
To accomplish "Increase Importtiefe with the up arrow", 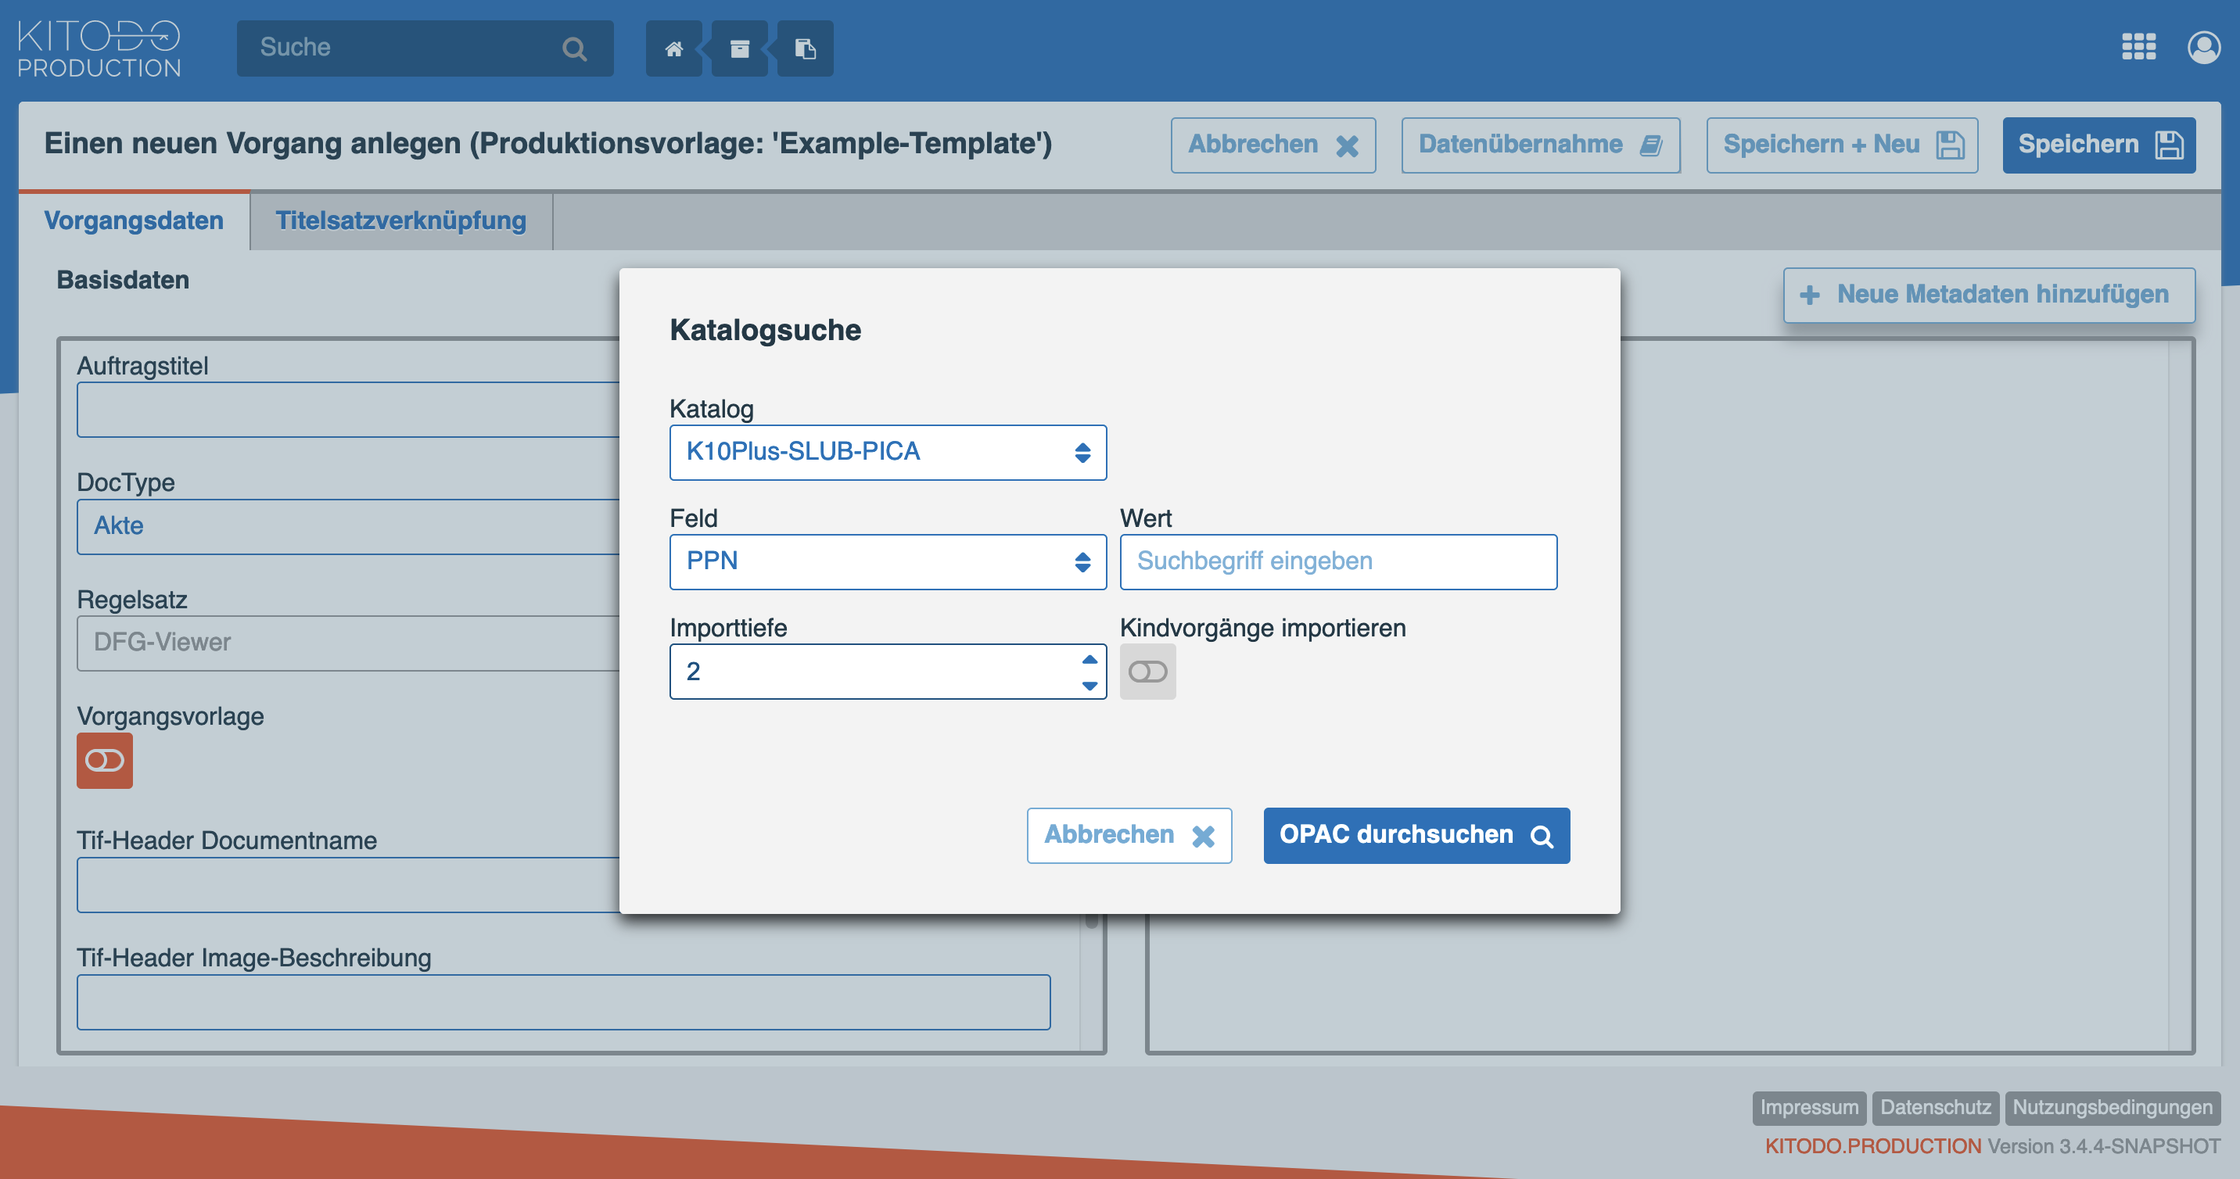I will pyautogui.click(x=1089, y=659).
